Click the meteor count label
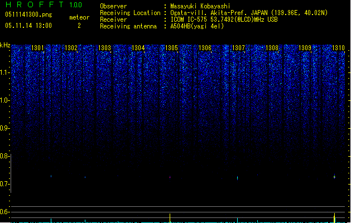Screen dimensions: 351x223 click(x=79, y=17)
